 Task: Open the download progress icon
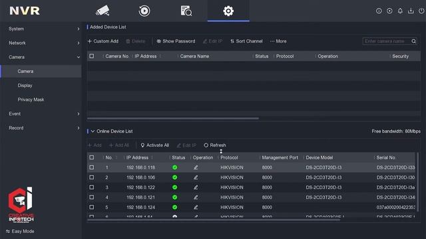coord(411,11)
